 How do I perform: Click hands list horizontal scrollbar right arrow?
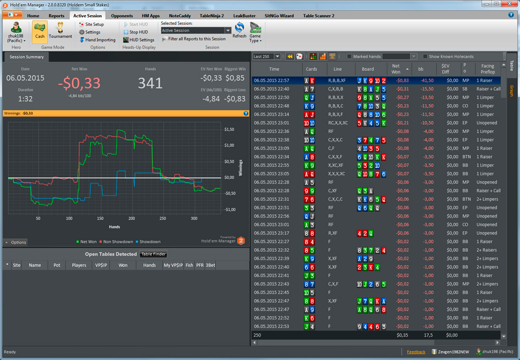point(497,342)
